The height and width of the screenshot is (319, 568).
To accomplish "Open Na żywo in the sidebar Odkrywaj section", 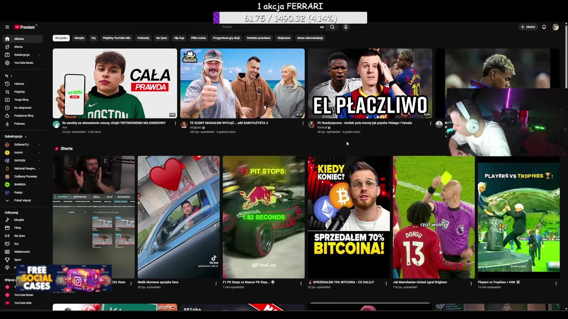I will tap(23, 236).
